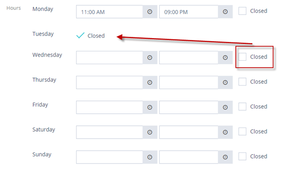Click the Friday opening time field
The image size is (284, 175).
coord(109,107)
